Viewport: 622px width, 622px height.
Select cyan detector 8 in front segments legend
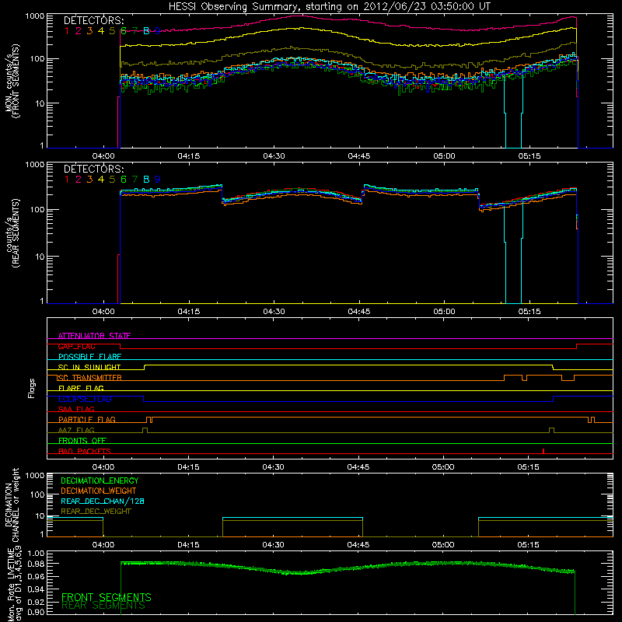click(146, 31)
